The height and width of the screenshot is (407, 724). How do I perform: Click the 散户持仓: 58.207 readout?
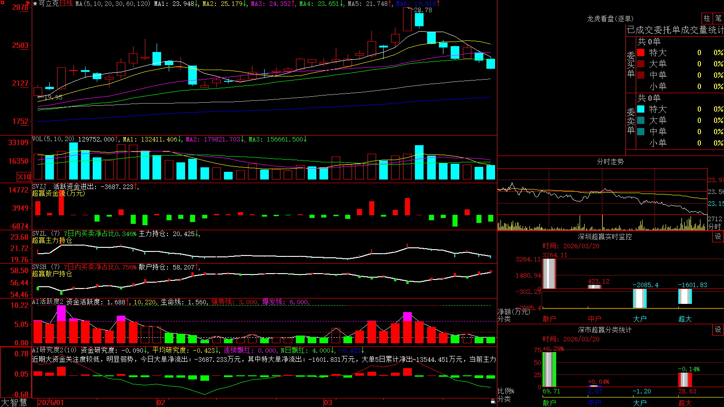coord(167,267)
